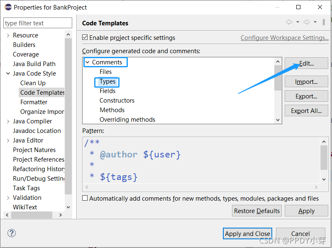
Task: Open Run/Debug Settings page
Action: point(39,179)
